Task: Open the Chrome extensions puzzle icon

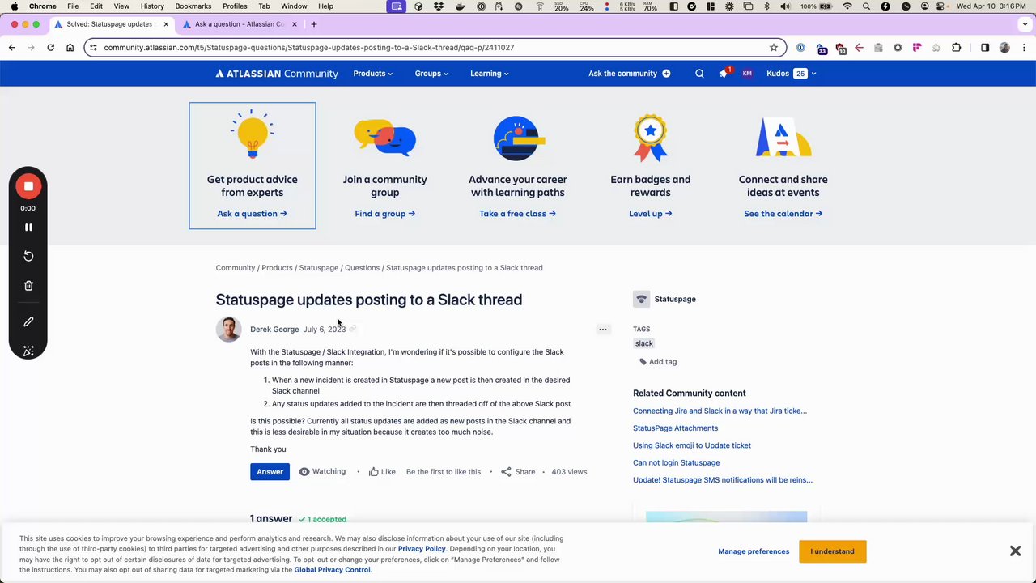Action: (x=956, y=48)
